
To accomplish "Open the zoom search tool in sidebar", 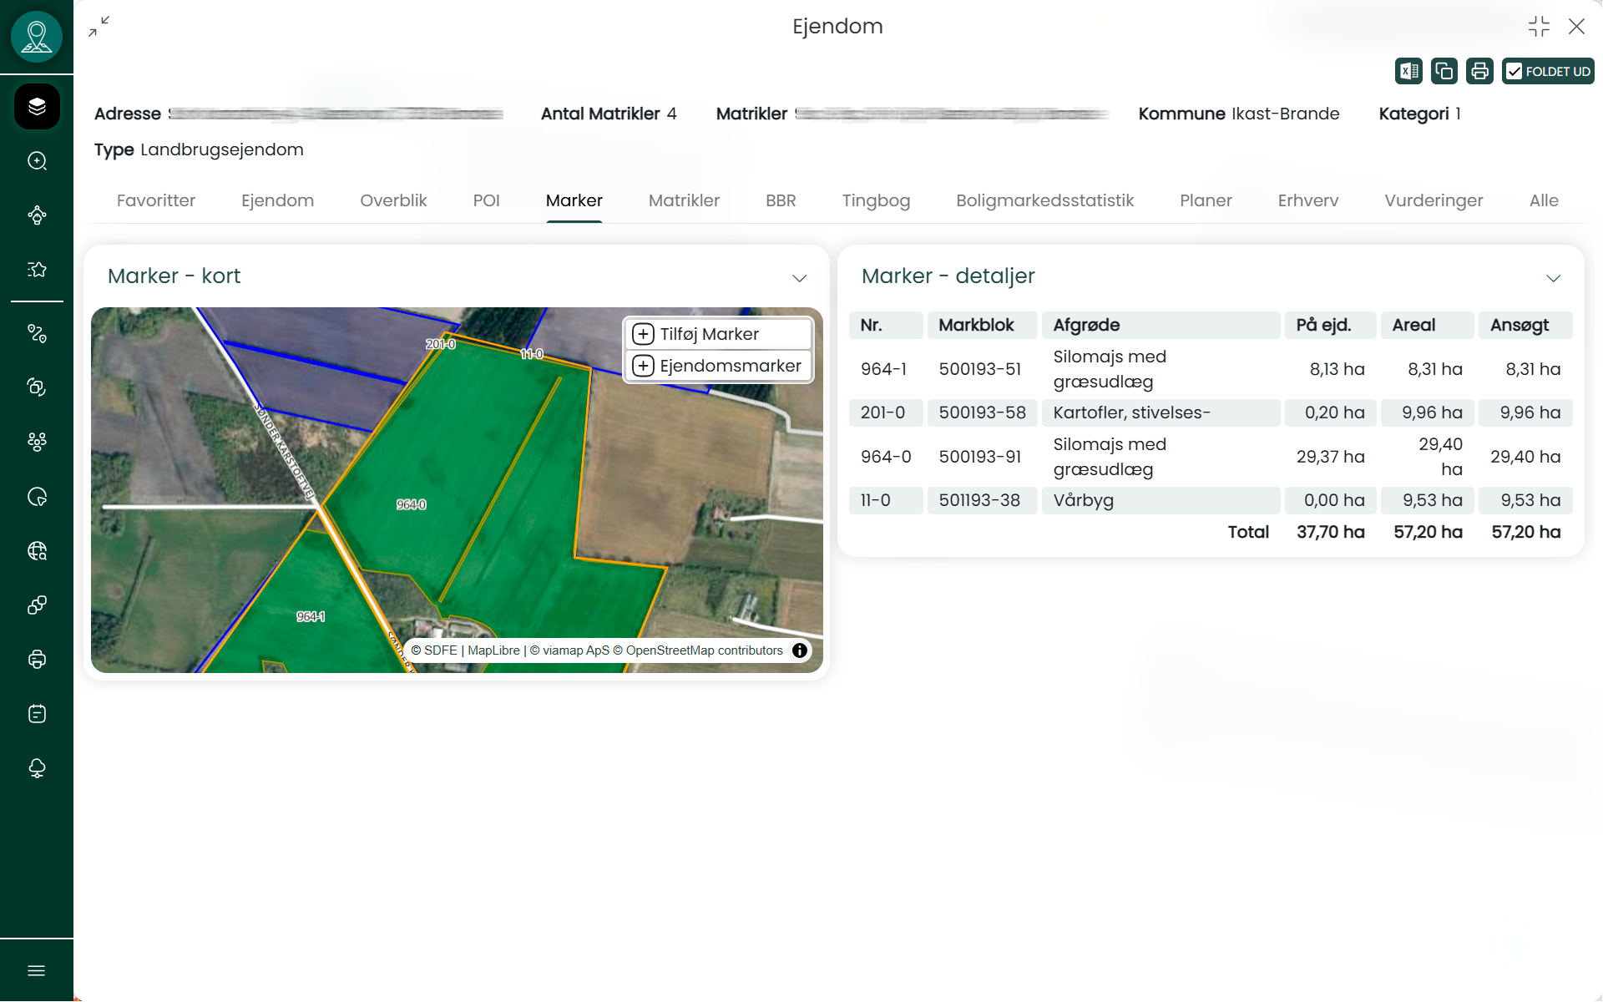I will (x=37, y=160).
